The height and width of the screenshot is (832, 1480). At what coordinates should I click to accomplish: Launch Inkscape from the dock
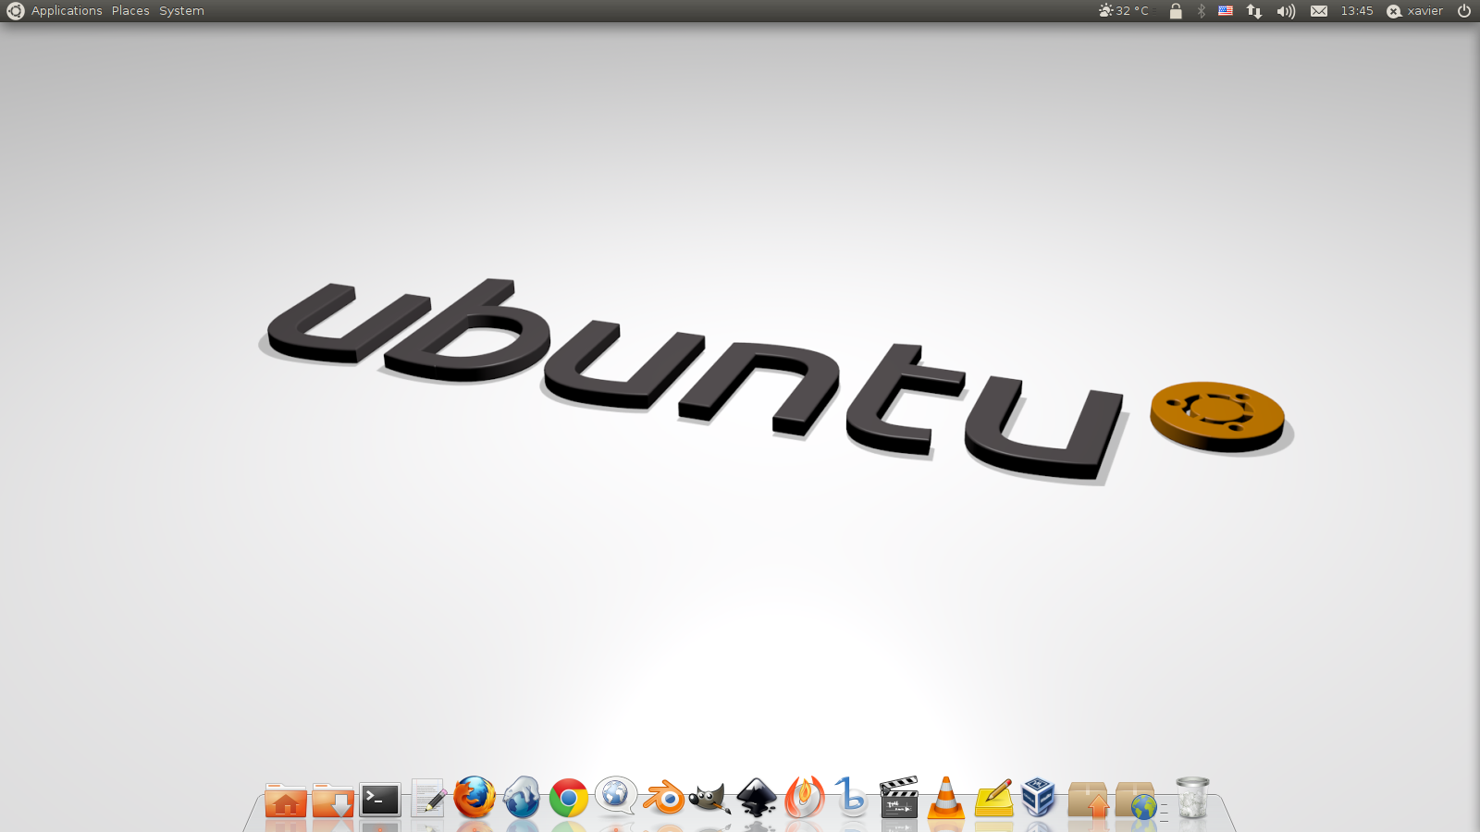click(757, 798)
